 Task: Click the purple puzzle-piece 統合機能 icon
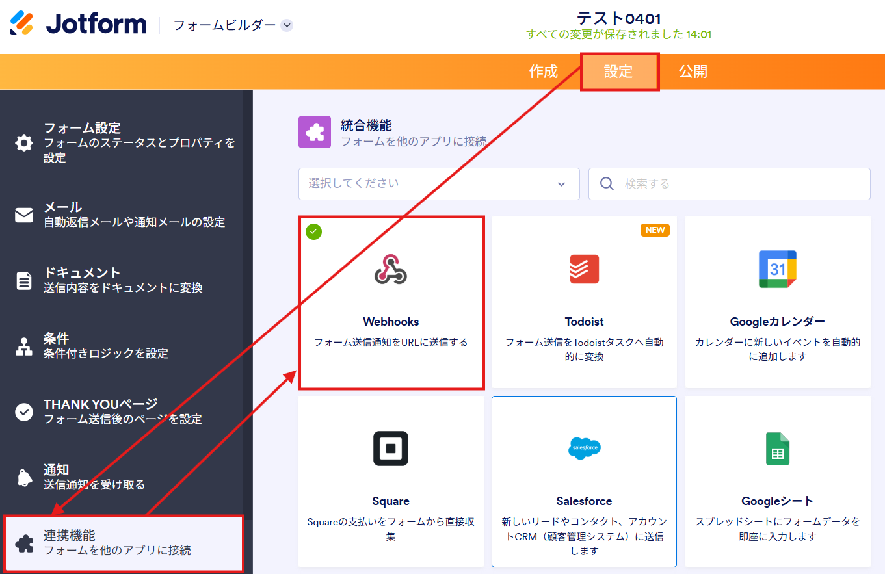tap(315, 132)
